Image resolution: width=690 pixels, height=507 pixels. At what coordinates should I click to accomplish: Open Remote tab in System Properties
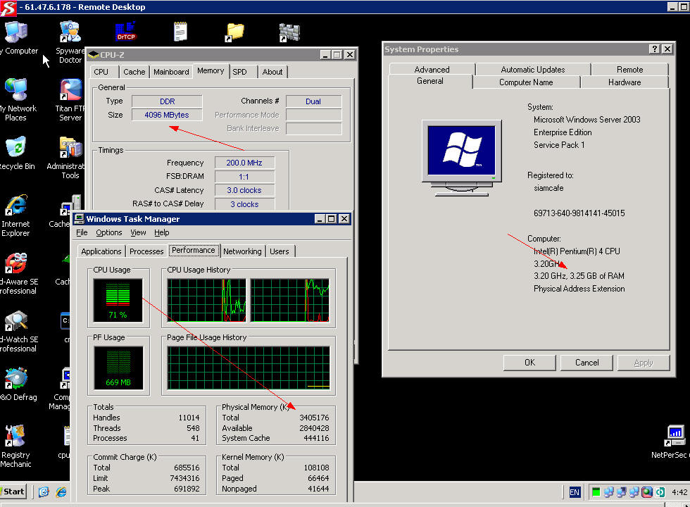pyautogui.click(x=629, y=70)
